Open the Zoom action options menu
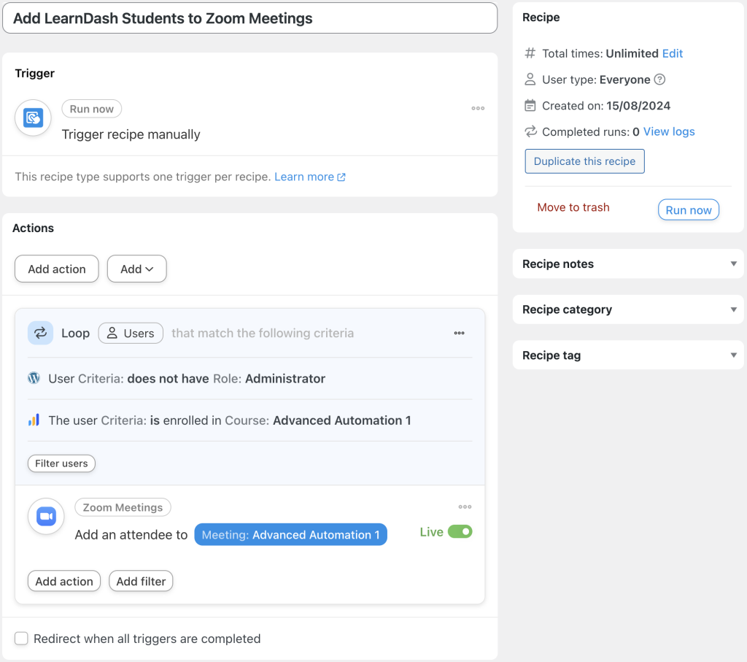 pos(465,507)
